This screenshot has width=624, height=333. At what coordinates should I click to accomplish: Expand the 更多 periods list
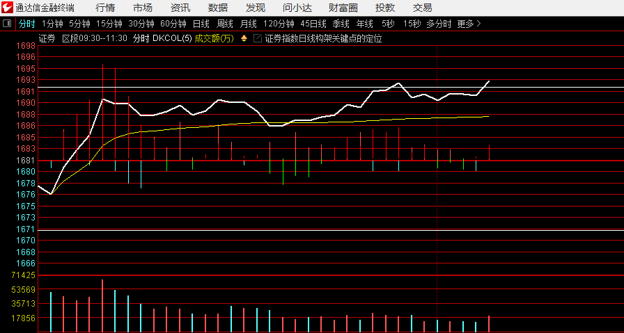point(469,24)
